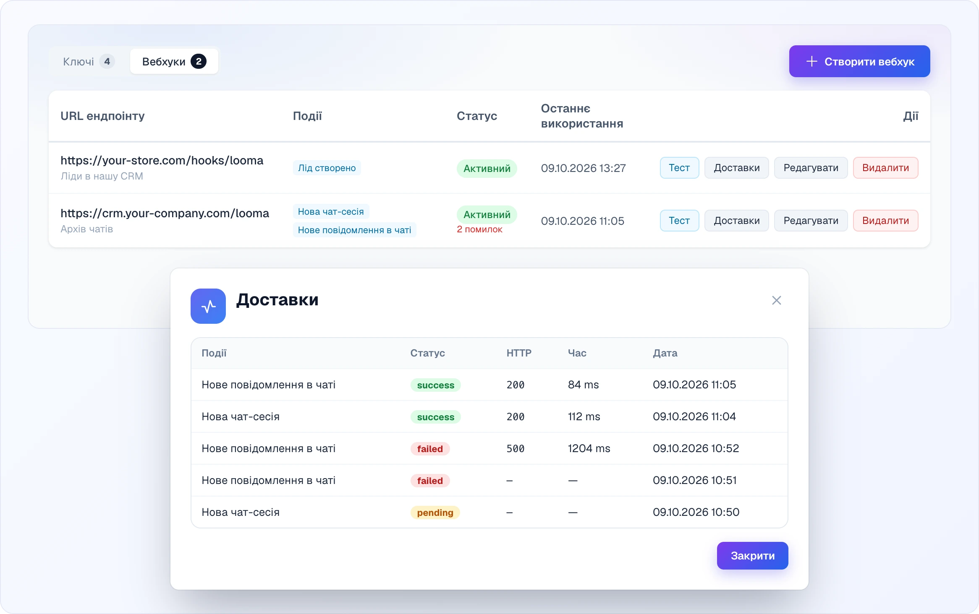The width and height of the screenshot is (979, 614).
Task: Click the pending badge on 10:50 delivery
Action: [x=435, y=513]
